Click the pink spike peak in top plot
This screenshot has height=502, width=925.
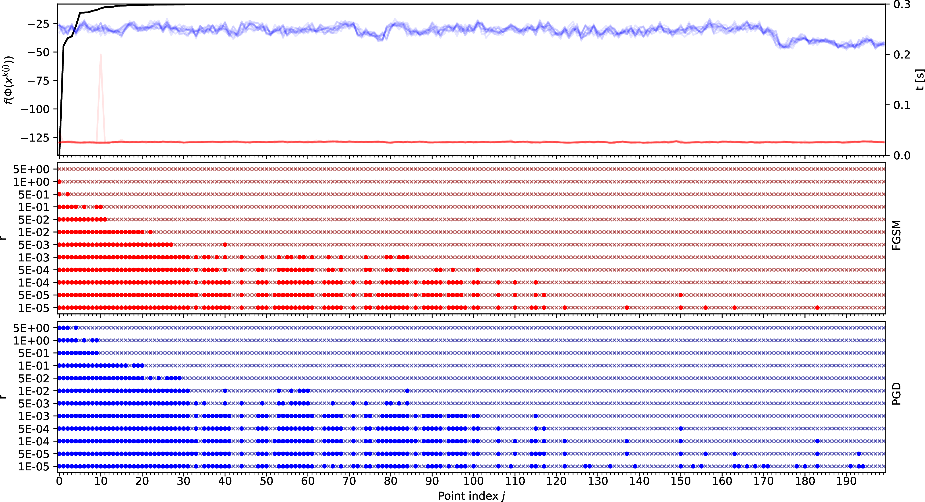click(x=100, y=55)
